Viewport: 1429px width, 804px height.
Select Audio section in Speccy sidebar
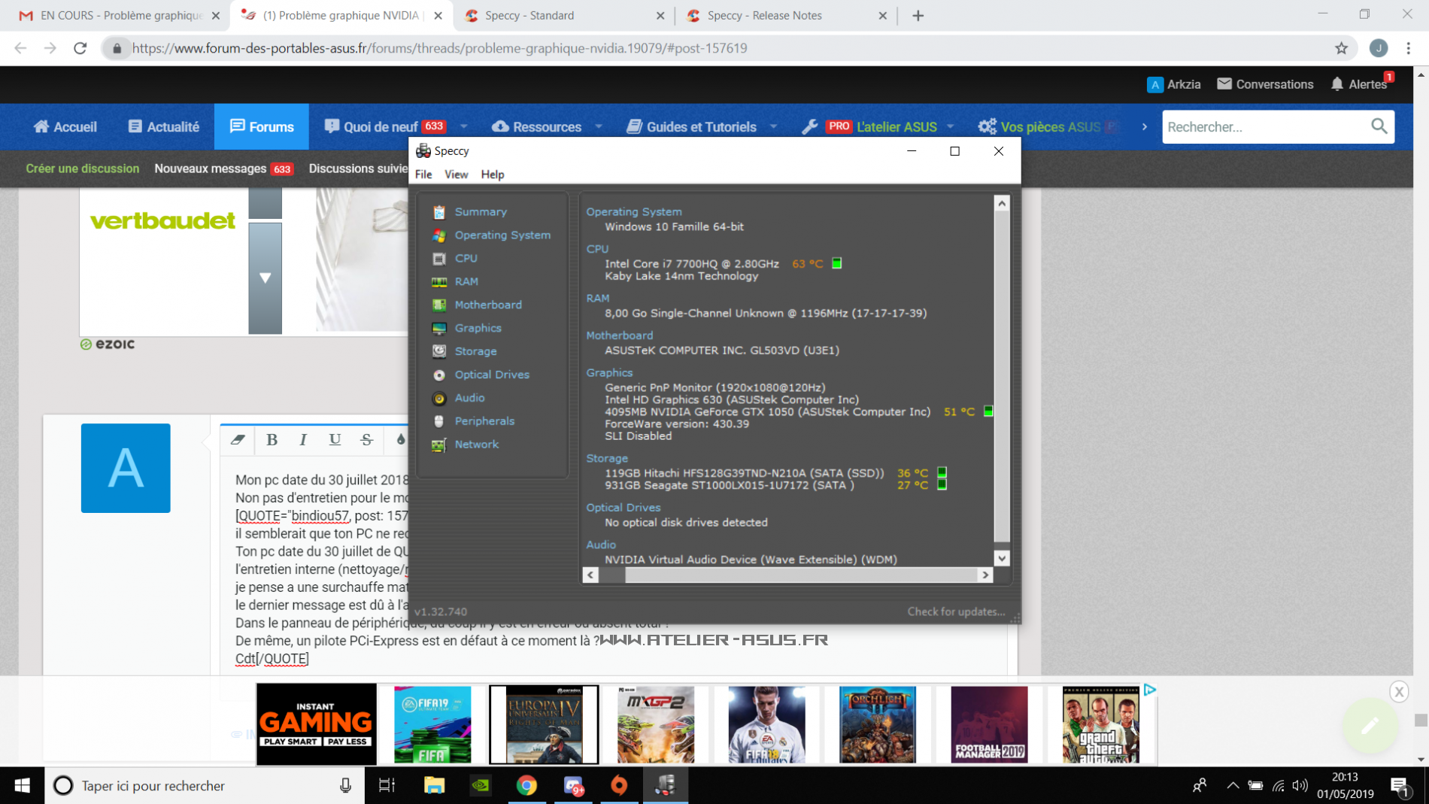pyautogui.click(x=469, y=398)
